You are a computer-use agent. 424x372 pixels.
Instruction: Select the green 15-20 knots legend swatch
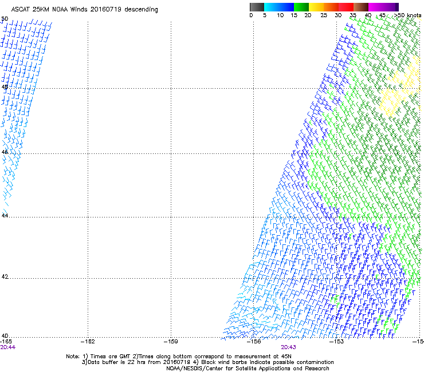[301, 7]
